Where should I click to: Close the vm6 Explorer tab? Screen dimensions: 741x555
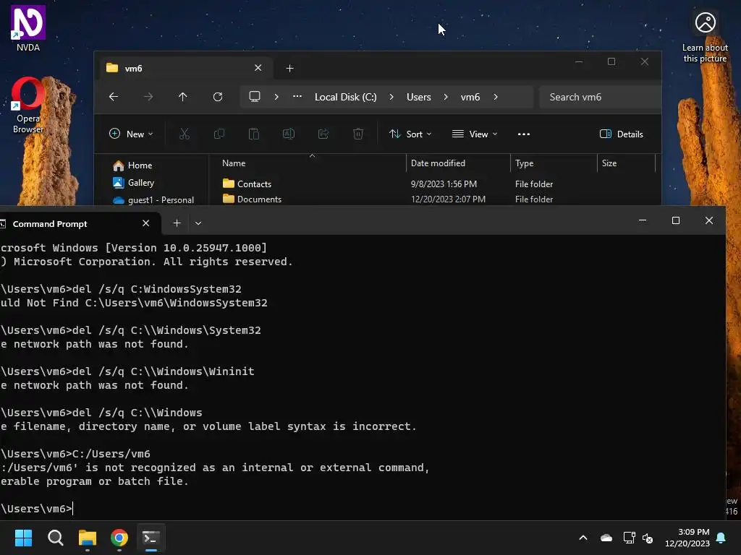pos(258,68)
